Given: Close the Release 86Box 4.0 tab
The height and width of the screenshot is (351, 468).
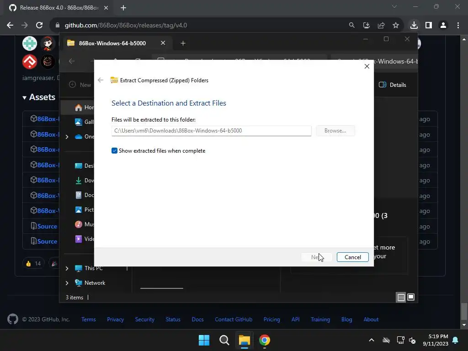Looking at the screenshot, I should click(x=106, y=8).
